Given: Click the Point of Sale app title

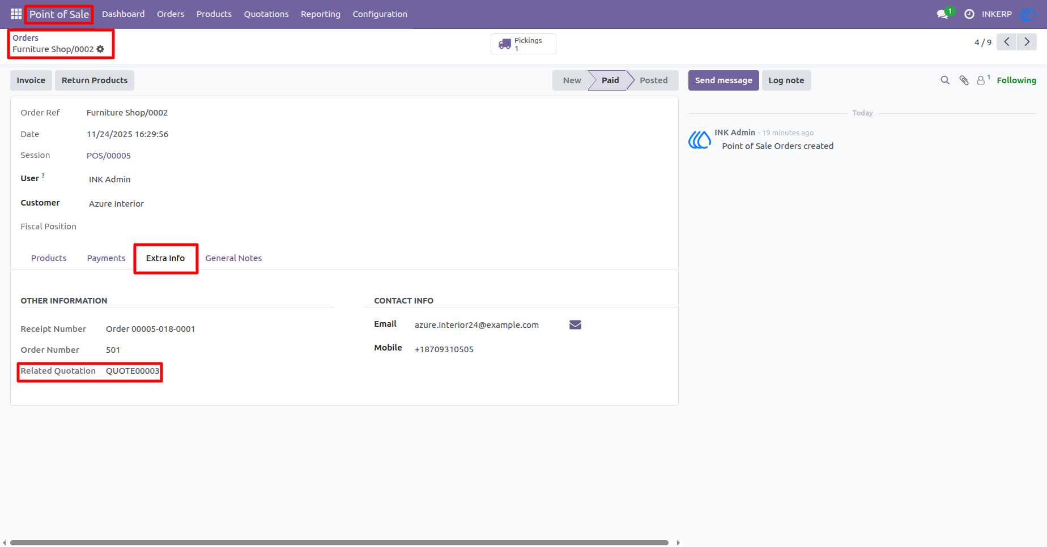Looking at the screenshot, I should (59, 14).
